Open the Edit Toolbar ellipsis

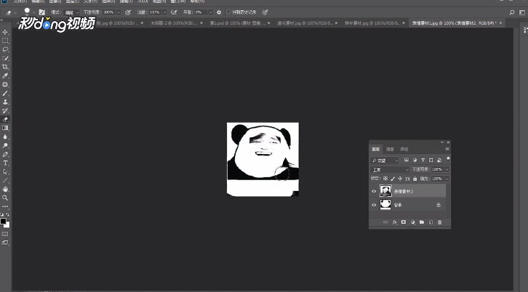tap(5, 206)
